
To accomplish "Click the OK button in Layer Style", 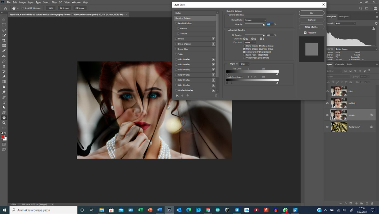I will [x=311, y=13].
